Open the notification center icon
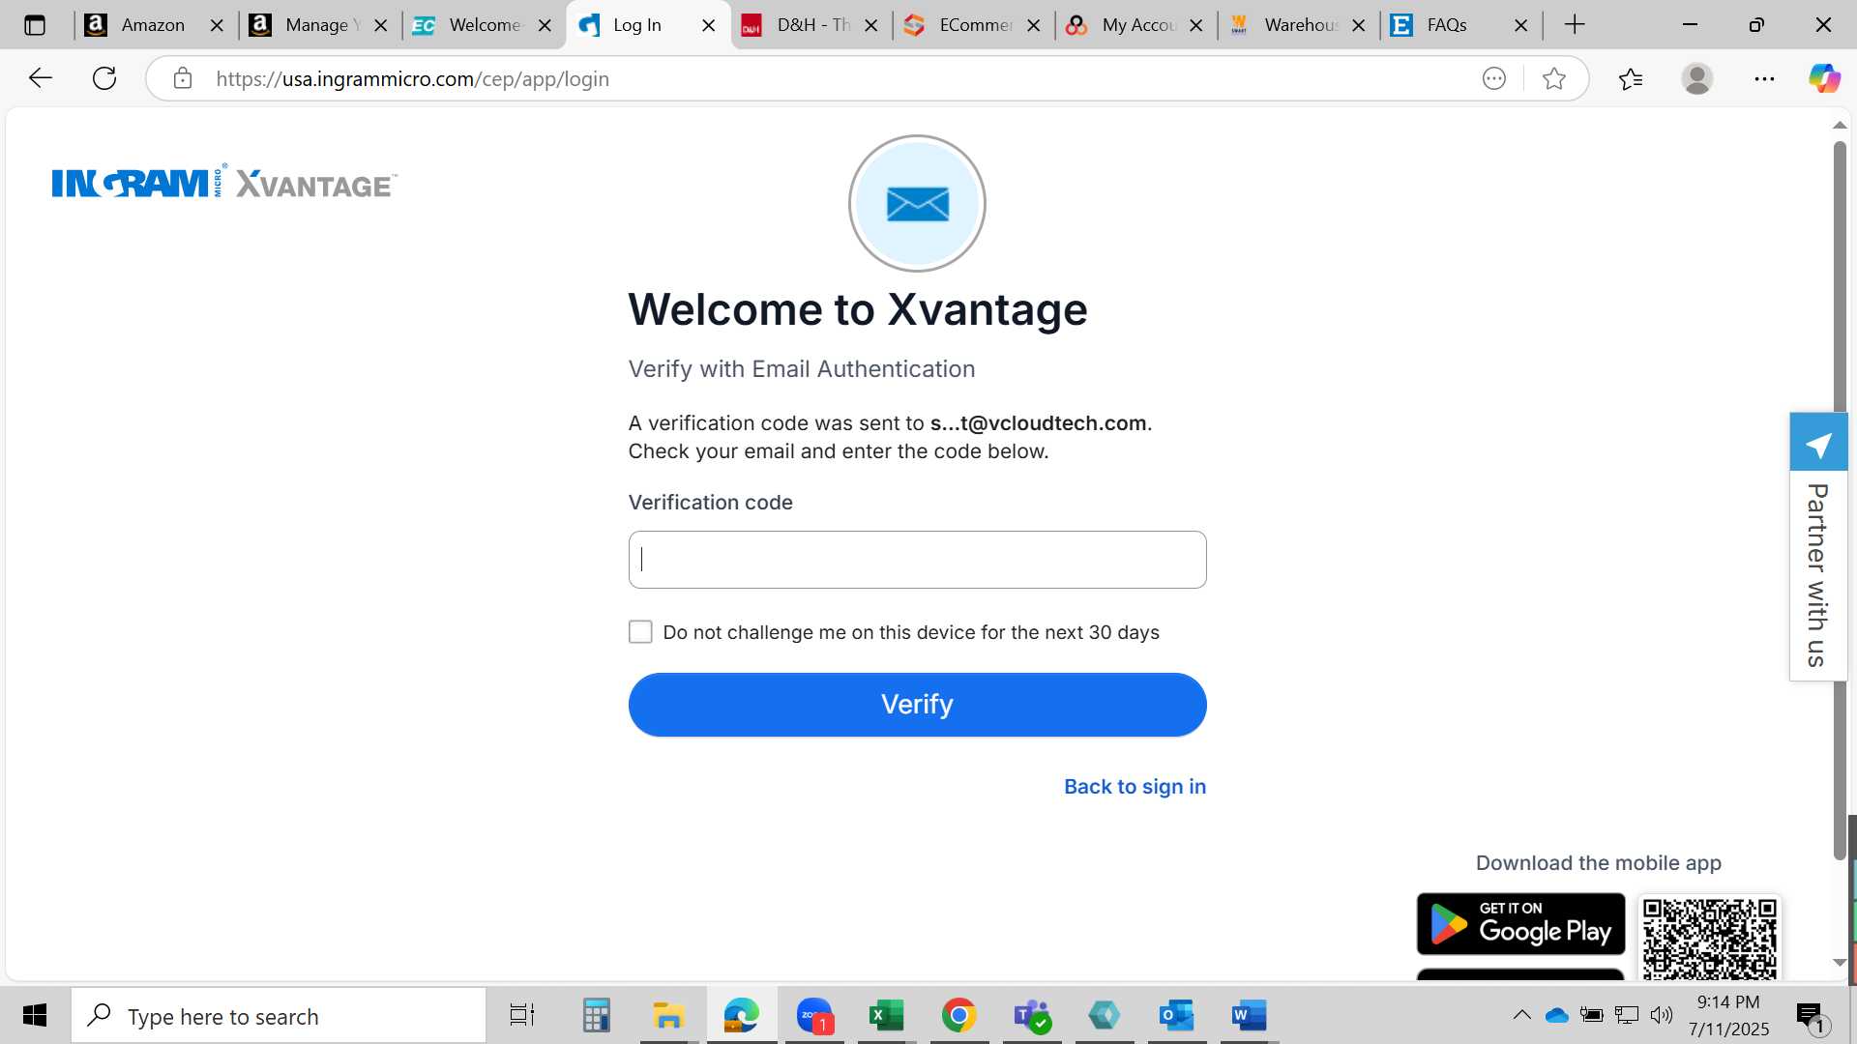This screenshot has width=1857, height=1044. click(1812, 1017)
